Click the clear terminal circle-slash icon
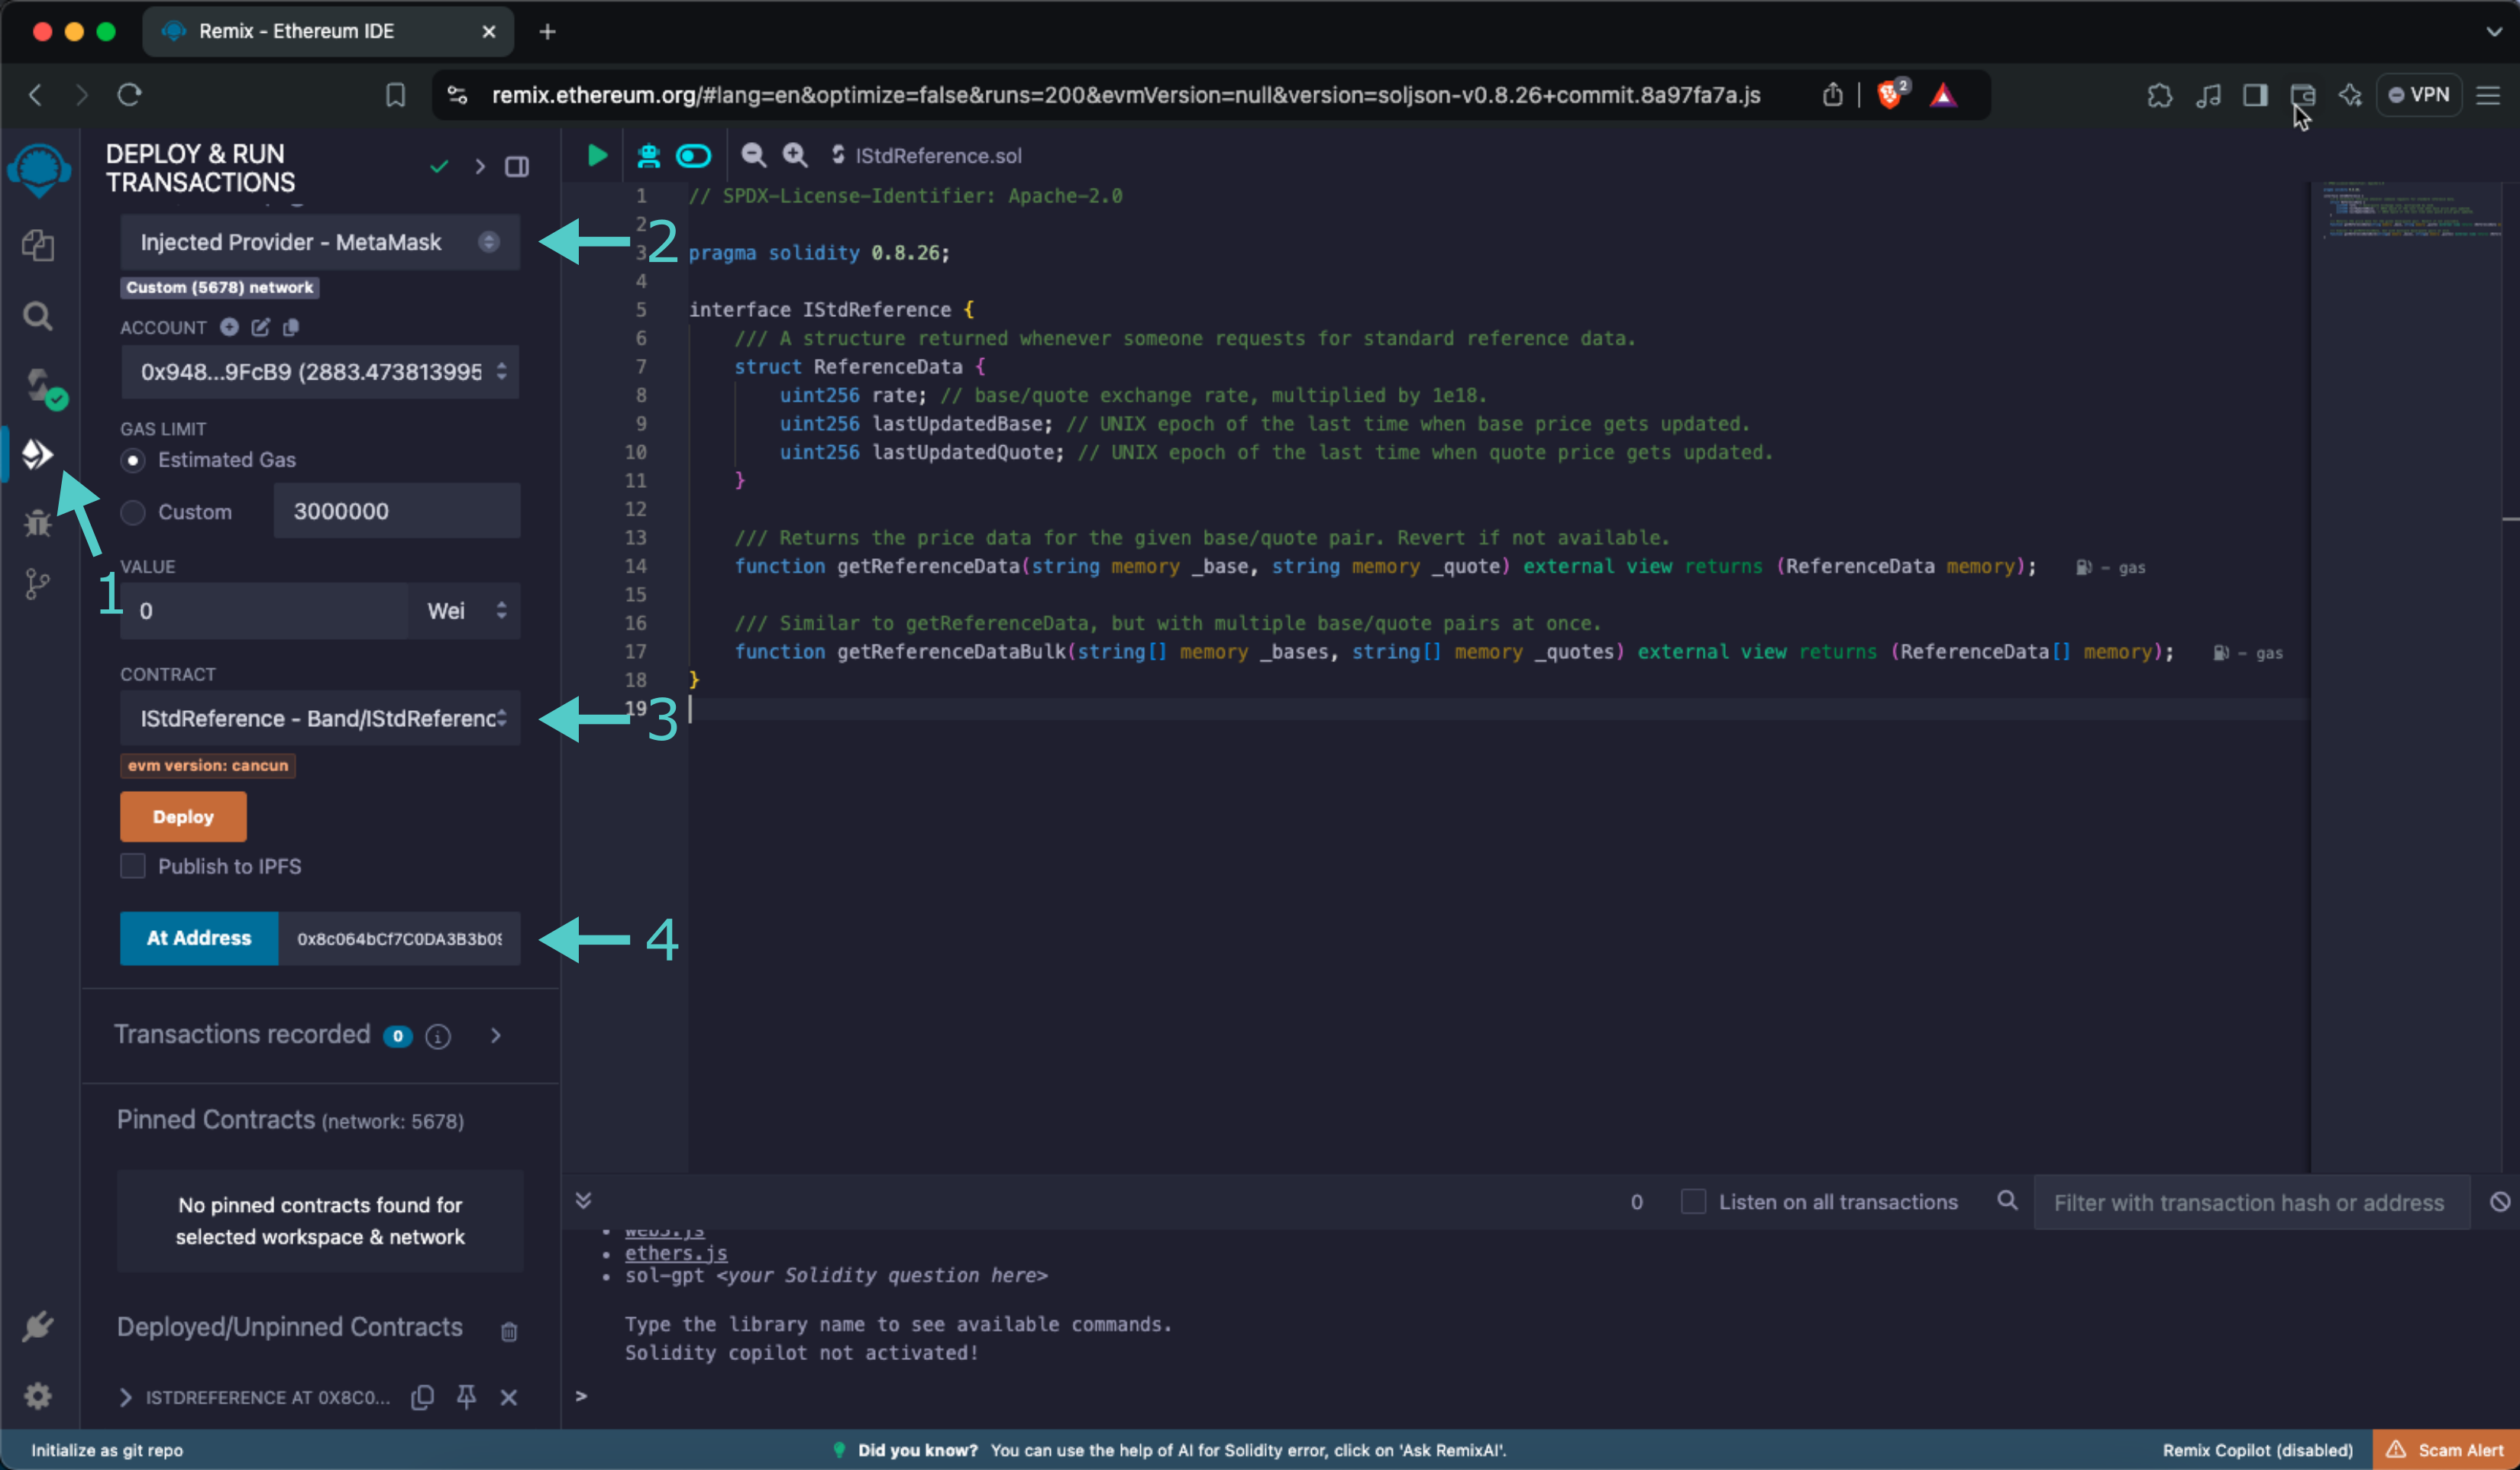Viewport: 2520px width, 1470px height. pyautogui.click(x=2500, y=1202)
